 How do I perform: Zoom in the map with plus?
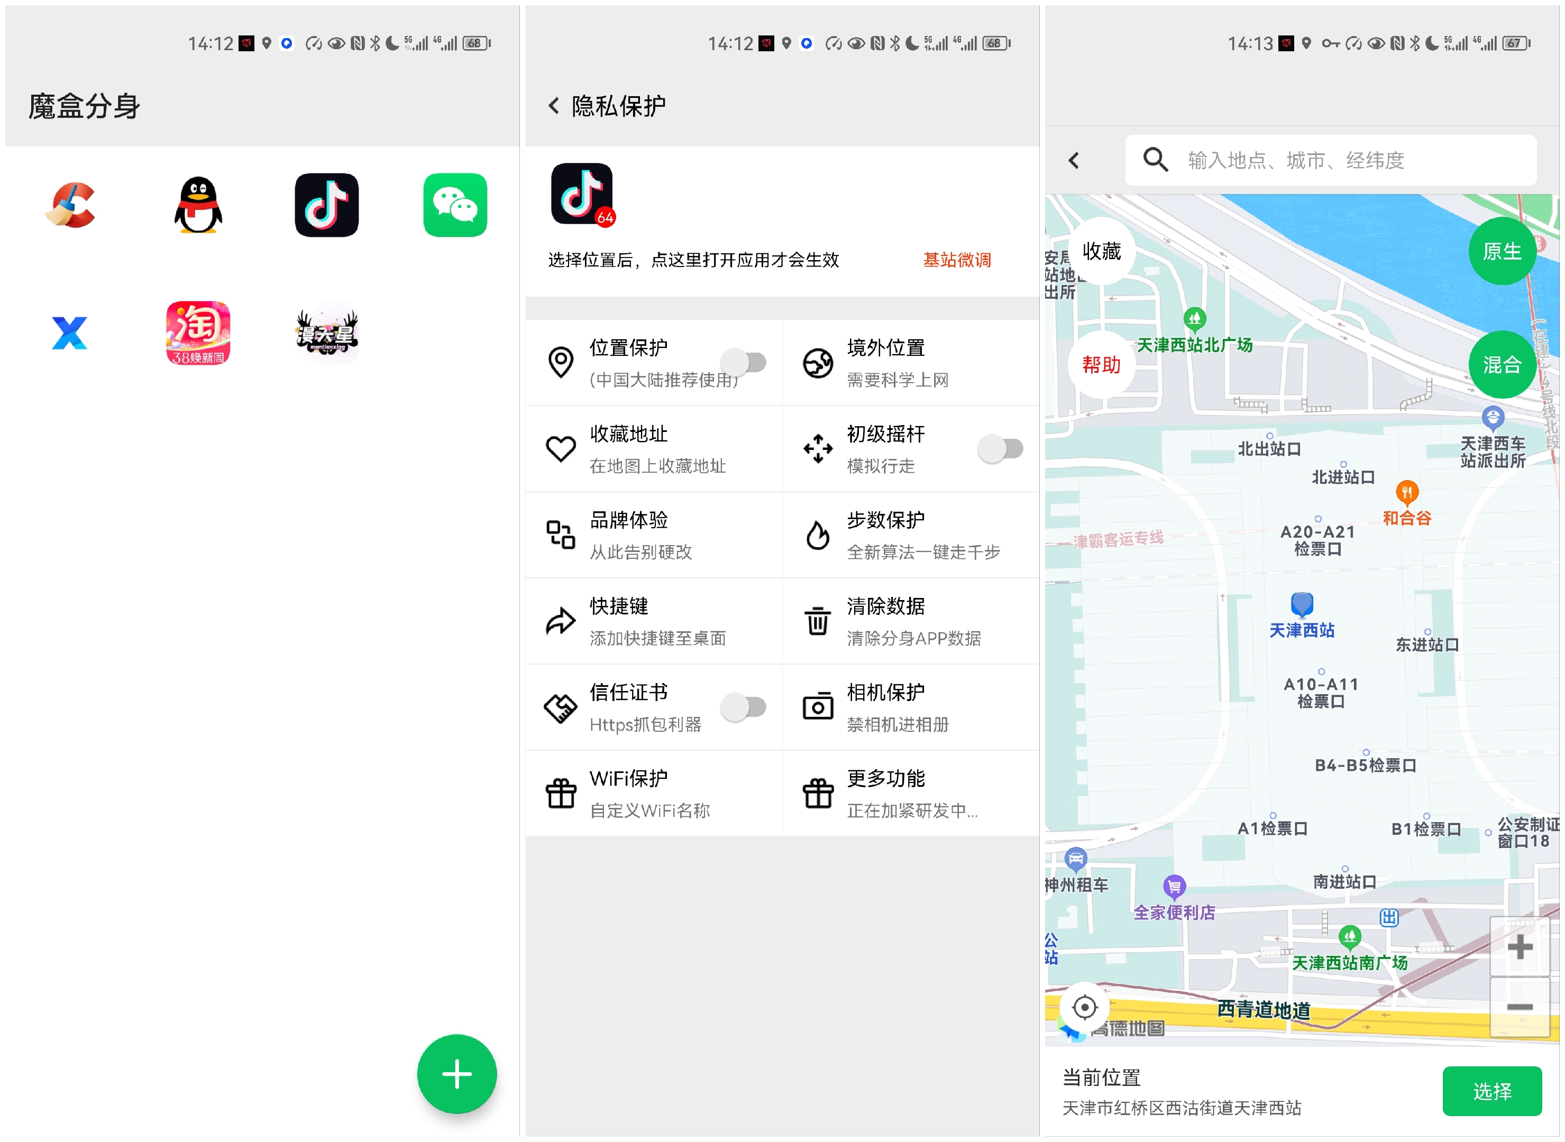click(x=1520, y=946)
